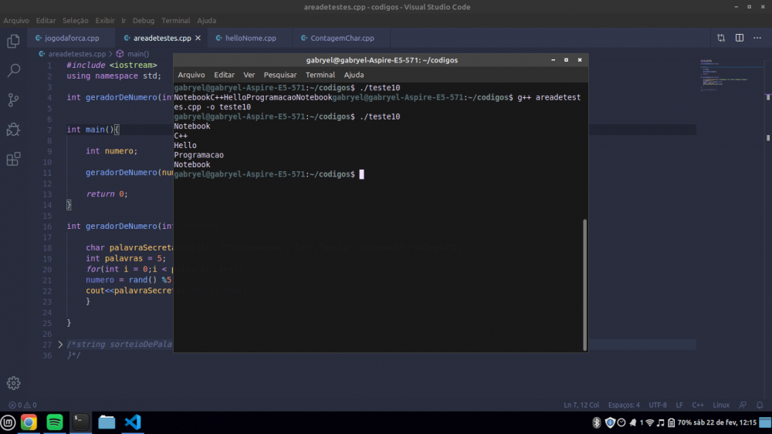Launch Chrome from the taskbar
This screenshot has width=772, height=434.
(x=29, y=422)
